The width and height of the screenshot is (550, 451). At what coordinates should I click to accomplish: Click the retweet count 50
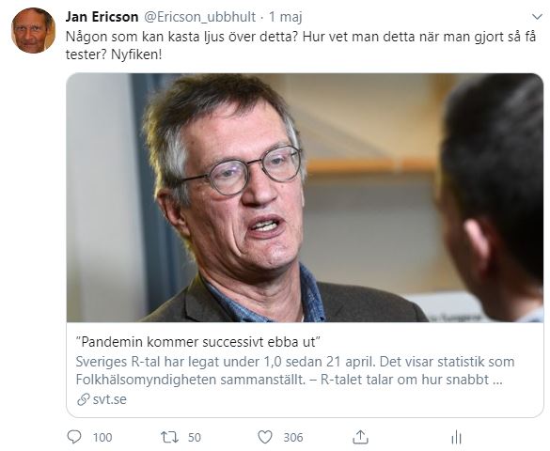pyautogui.click(x=195, y=437)
